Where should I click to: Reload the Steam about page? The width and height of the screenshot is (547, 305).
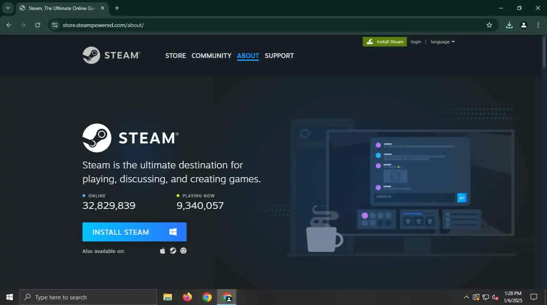tap(38, 25)
